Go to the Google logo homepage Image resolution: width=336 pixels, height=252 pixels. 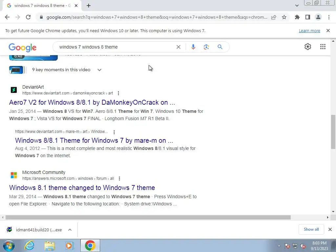pyautogui.click(x=23, y=48)
